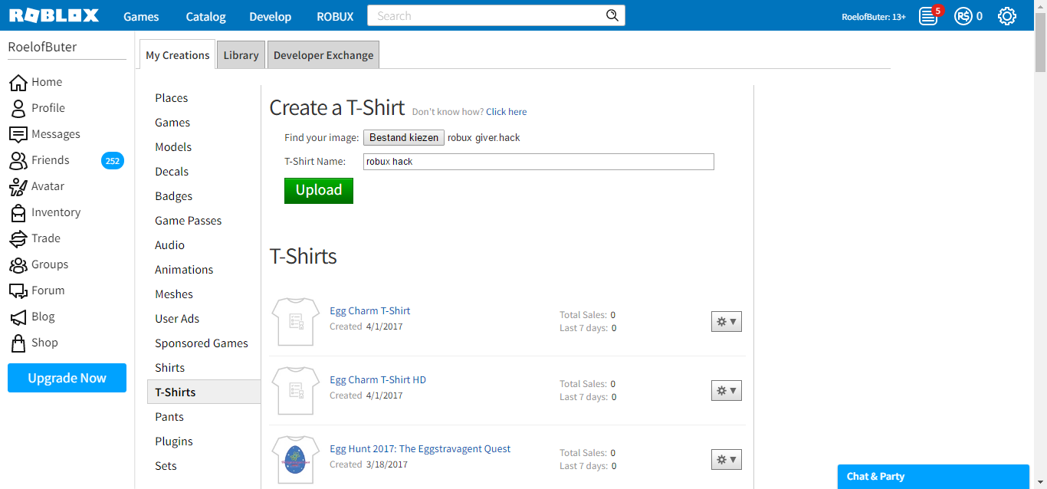Viewport: 1047px width, 489px height.
Task: Click the Roblox logo
Action: click(54, 15)
